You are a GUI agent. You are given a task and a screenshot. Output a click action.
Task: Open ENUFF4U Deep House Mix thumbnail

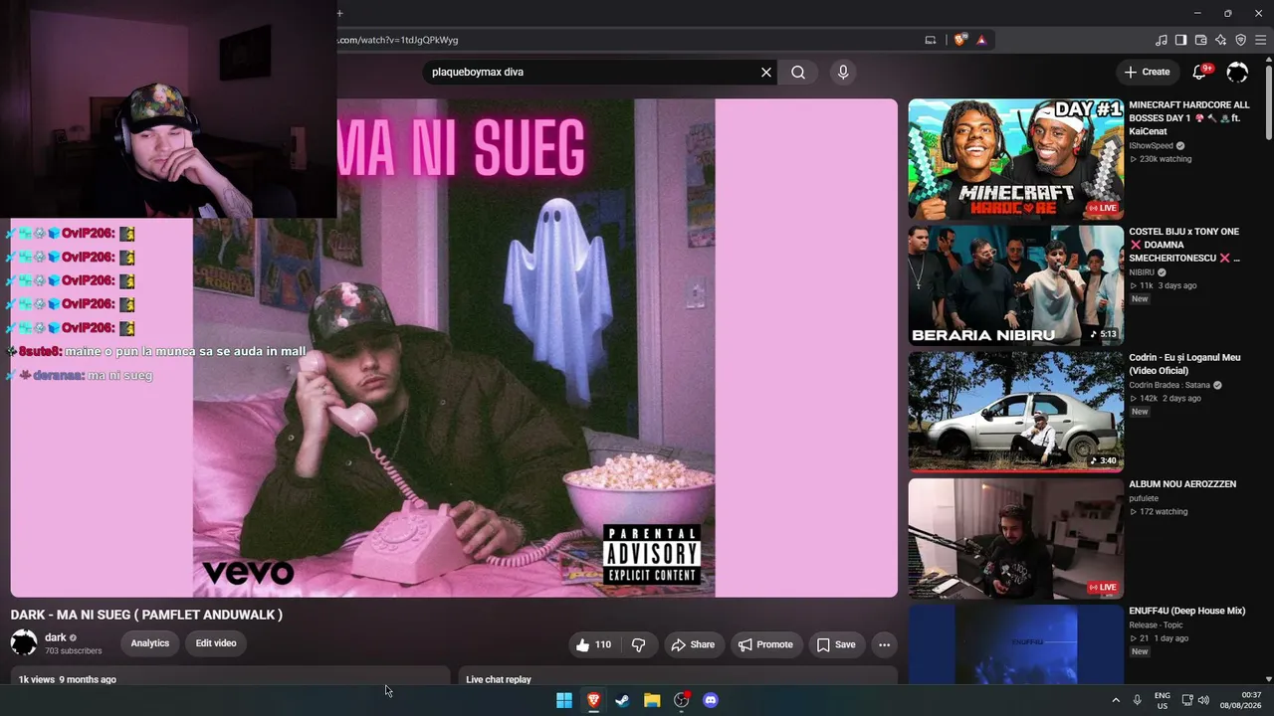[x=1015, y=643]
